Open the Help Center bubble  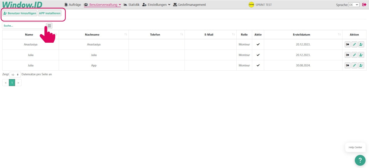(355, 147)
